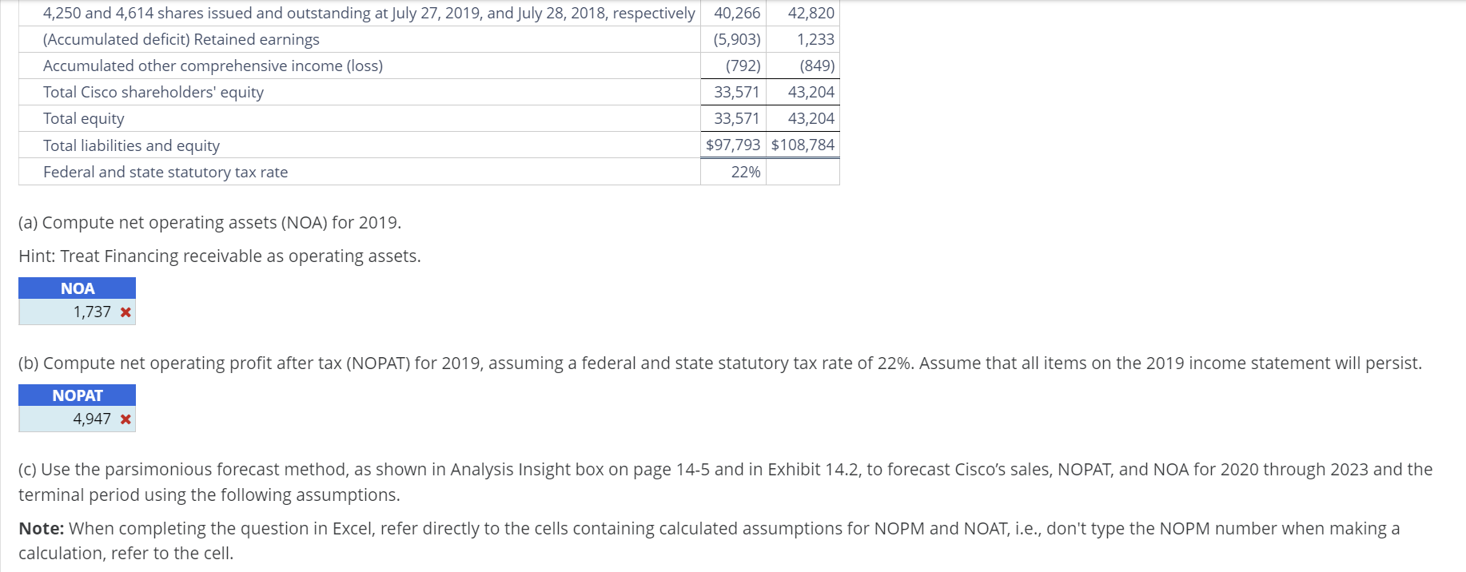Click the hint about Financing receivable
The image size is (1466, 572).
pyautogui.click(x=220, y=256)
